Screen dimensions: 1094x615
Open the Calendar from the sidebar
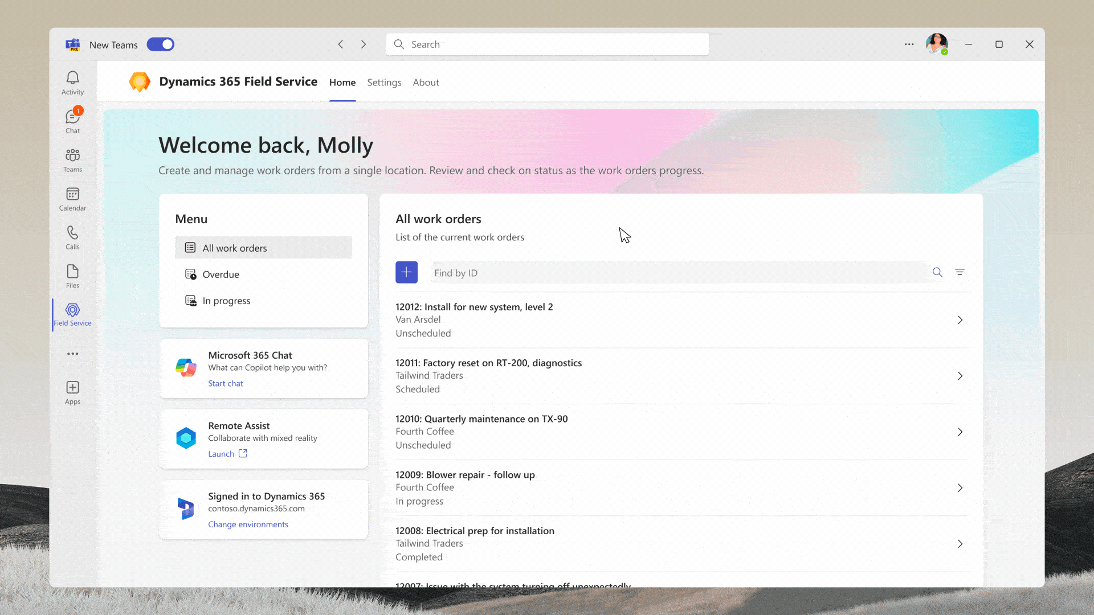72,198
